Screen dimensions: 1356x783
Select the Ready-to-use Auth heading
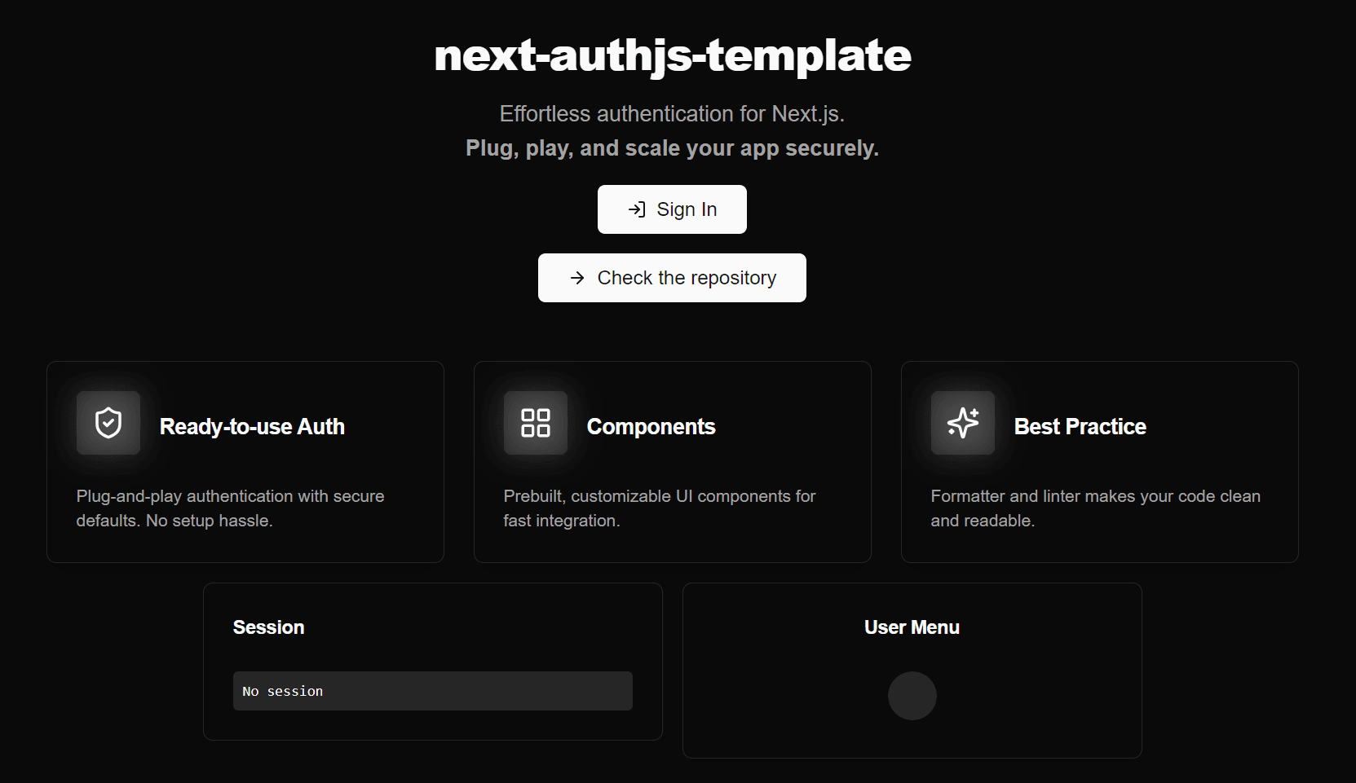click(x=253, y=426)
